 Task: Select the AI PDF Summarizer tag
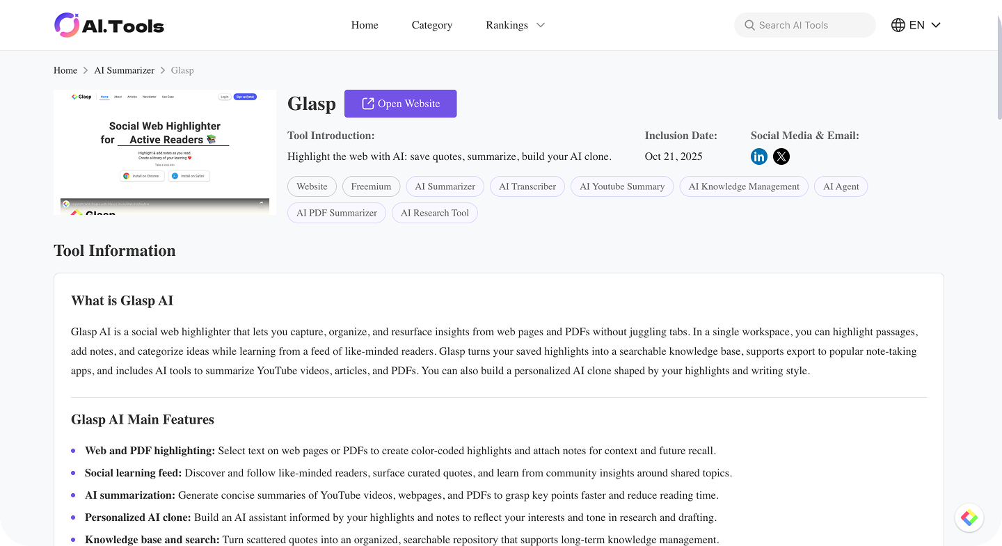337,213
